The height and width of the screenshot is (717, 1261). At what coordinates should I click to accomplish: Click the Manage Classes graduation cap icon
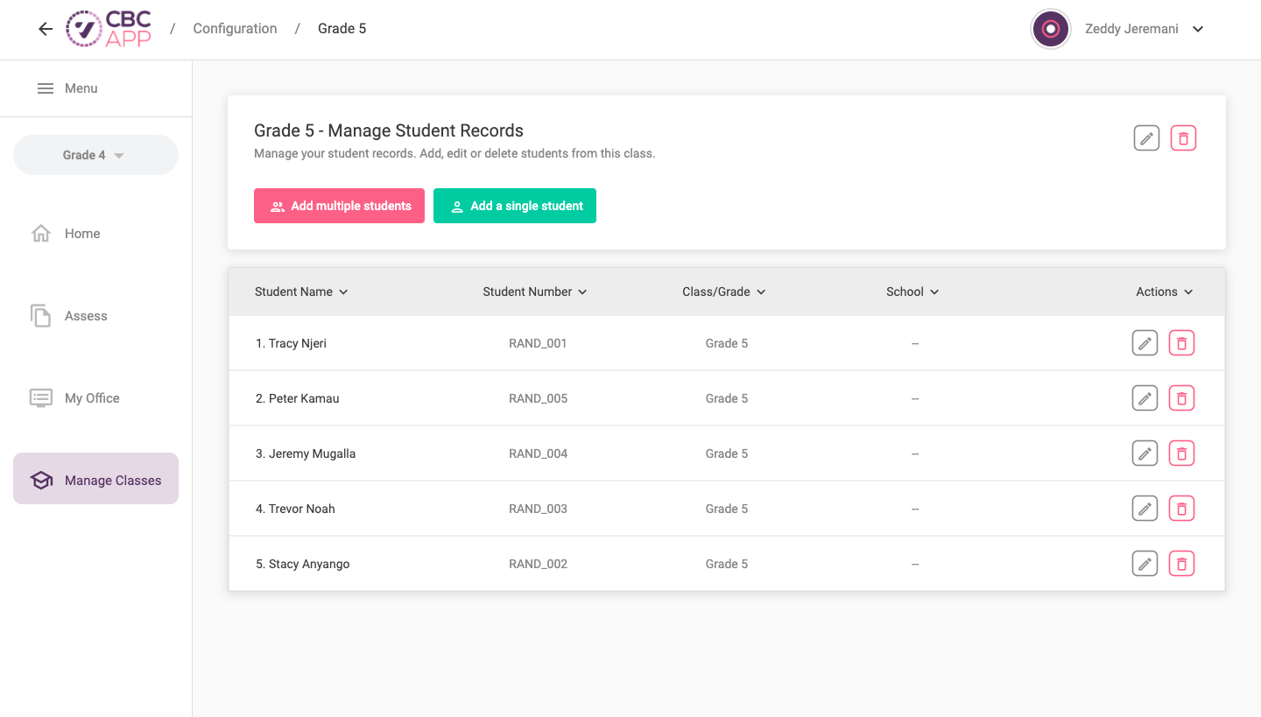(41, 481)
